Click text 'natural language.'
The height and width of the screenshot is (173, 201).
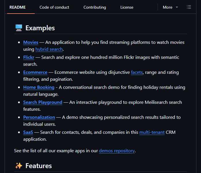point(41,94)
